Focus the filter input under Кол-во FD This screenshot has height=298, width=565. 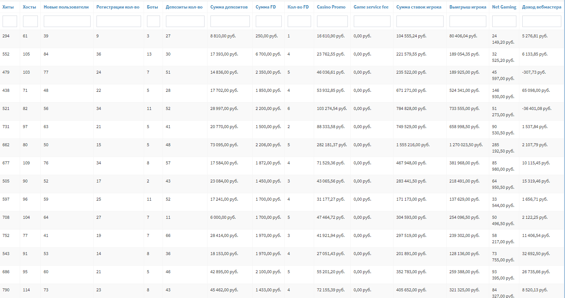pyautogui.click(x=299, y=21)
